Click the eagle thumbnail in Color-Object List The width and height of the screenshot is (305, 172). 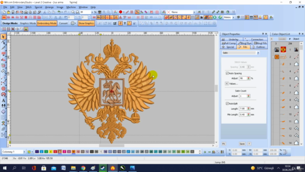point(283,50)
